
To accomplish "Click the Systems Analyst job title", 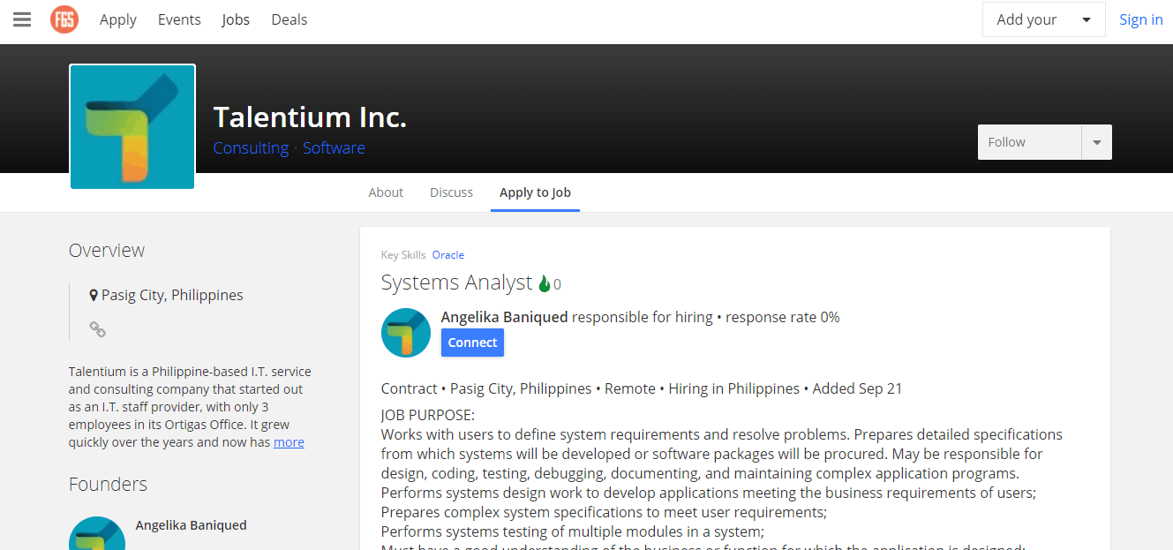I will coord(457,283).
